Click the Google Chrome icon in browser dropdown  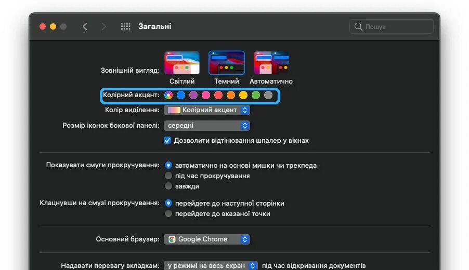172,239
